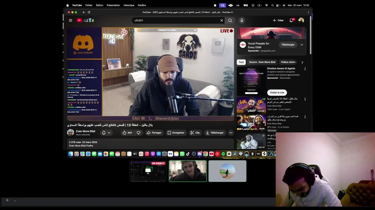The width and height of the screenshot is (375, 210).
Task: Open the YouTube app menu in menu bar
Action: click(x=77, y=5)
